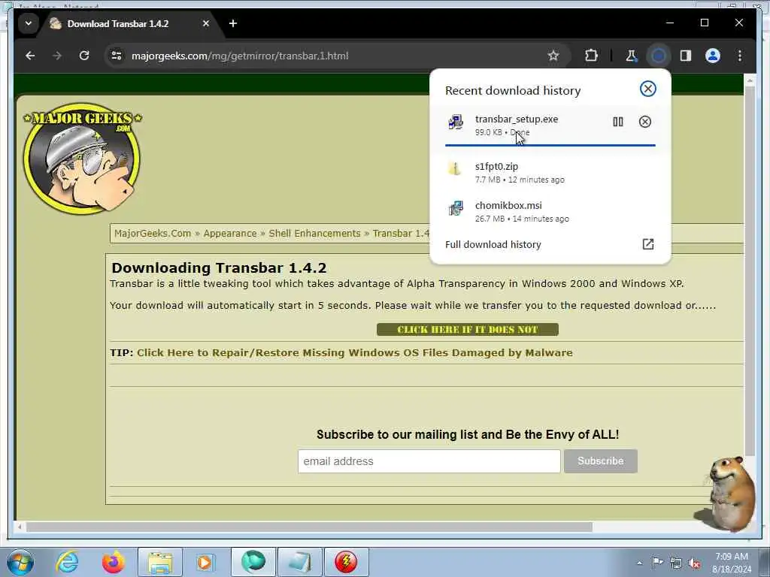Open the browser side panel
This screenshot has height=577, width=770.
(x=686, y=56)
